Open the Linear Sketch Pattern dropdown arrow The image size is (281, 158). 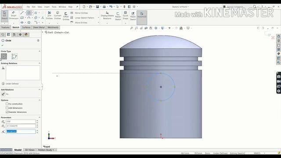(x=98, y=18)
